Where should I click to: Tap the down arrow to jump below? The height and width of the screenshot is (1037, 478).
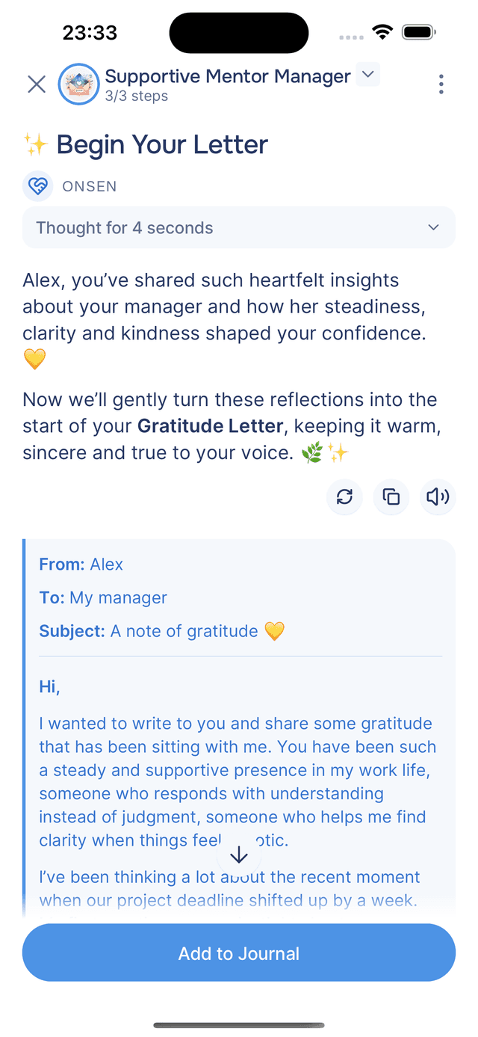238,853
